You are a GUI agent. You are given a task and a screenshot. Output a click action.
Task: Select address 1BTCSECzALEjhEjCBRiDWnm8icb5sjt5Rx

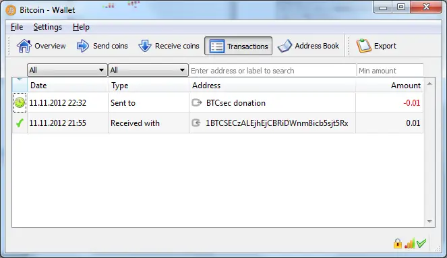click(277, 123)
